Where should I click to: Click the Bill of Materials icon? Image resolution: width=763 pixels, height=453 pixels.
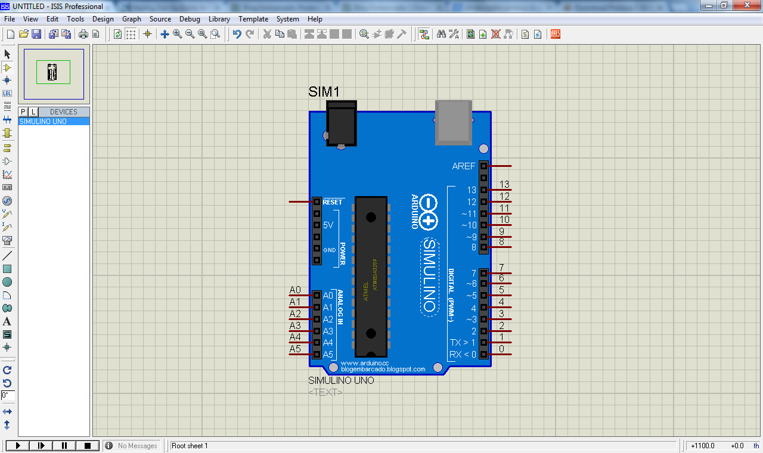(x=525, y=34)
